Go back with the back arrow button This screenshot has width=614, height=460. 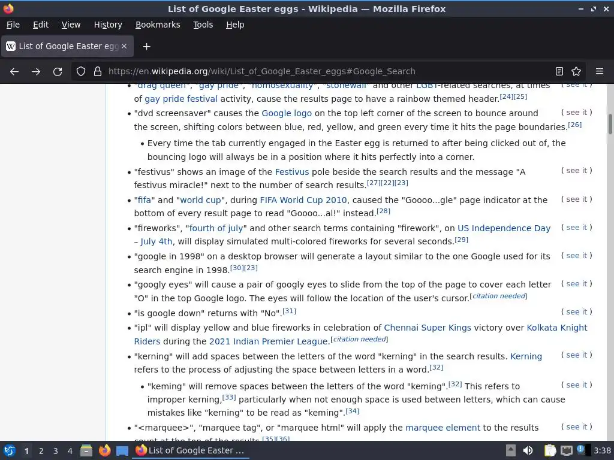click(x=14, y=72)
